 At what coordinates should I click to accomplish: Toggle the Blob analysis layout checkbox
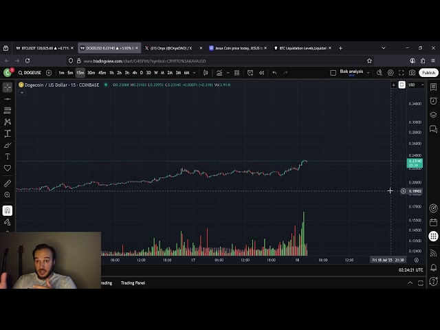(x=333, y=72)
